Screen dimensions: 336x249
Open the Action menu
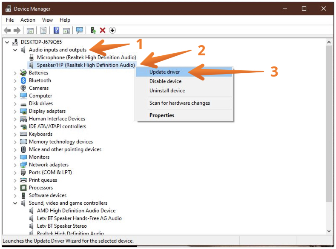(28, 20)
